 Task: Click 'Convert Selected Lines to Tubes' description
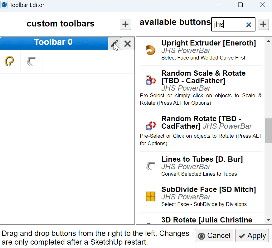pos(199,174)
